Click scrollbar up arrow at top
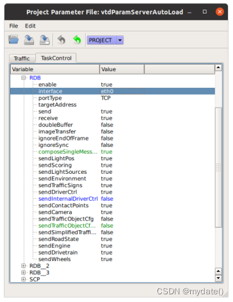This screenshot has width=233, height=302. click(x=218, y=68)
